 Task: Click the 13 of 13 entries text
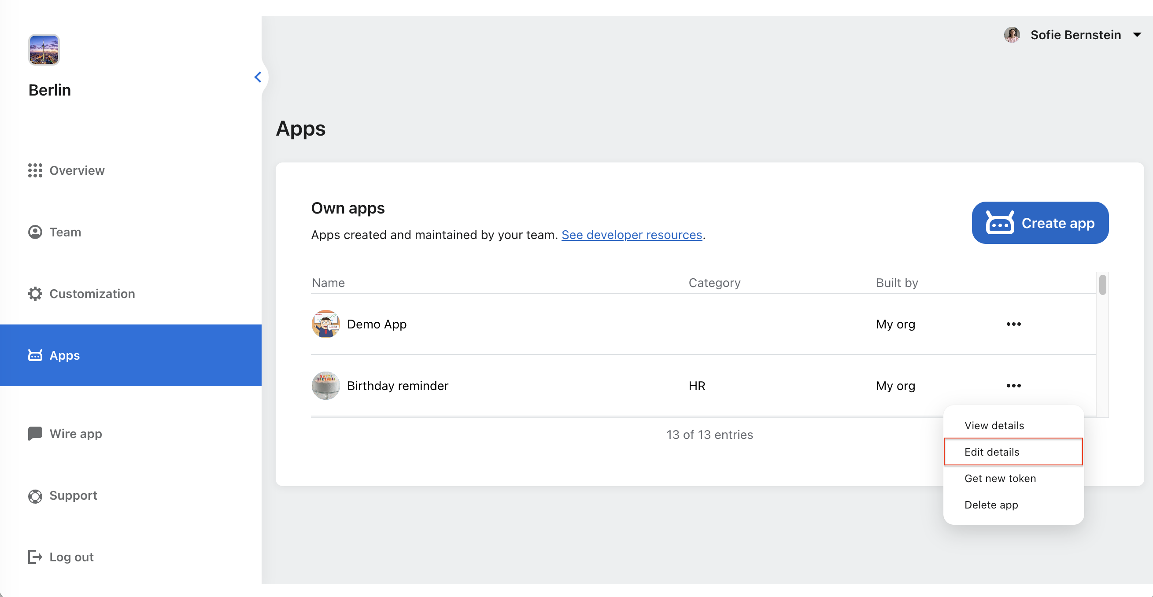(x=710, y=435)
